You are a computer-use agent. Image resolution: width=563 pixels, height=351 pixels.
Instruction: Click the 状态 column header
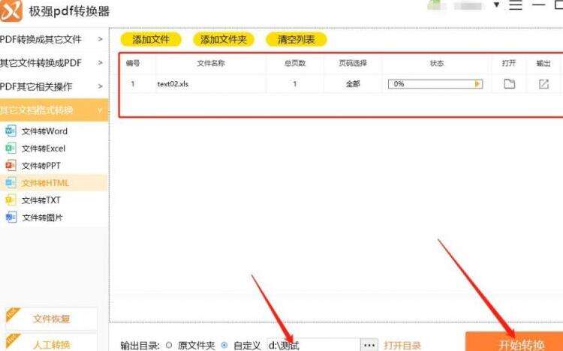coord(437,63)
